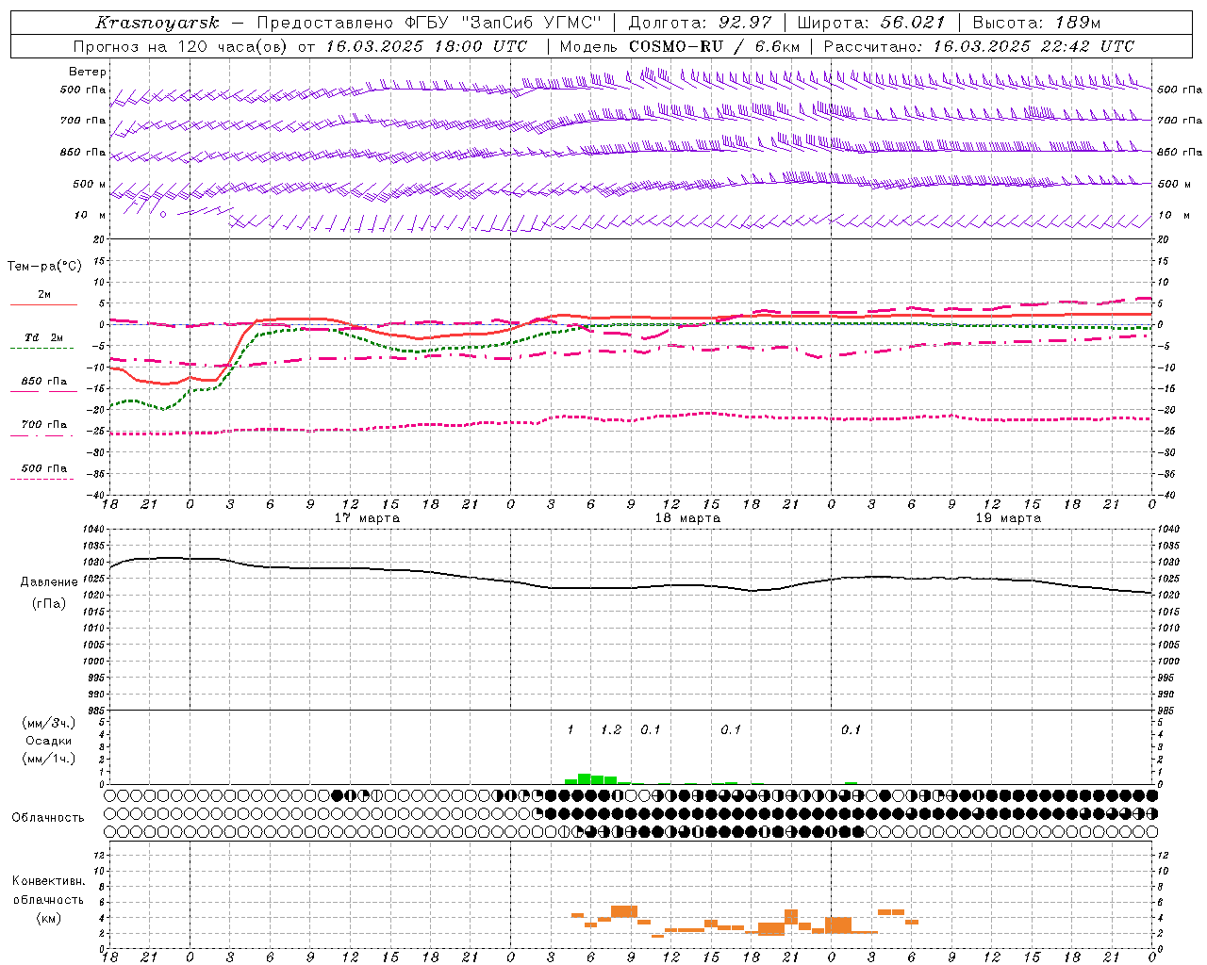Select the 'Td 2м' dew point legend entry
Image resolution: width=1207 pixels, height=965 pixels.
[44, 337]
